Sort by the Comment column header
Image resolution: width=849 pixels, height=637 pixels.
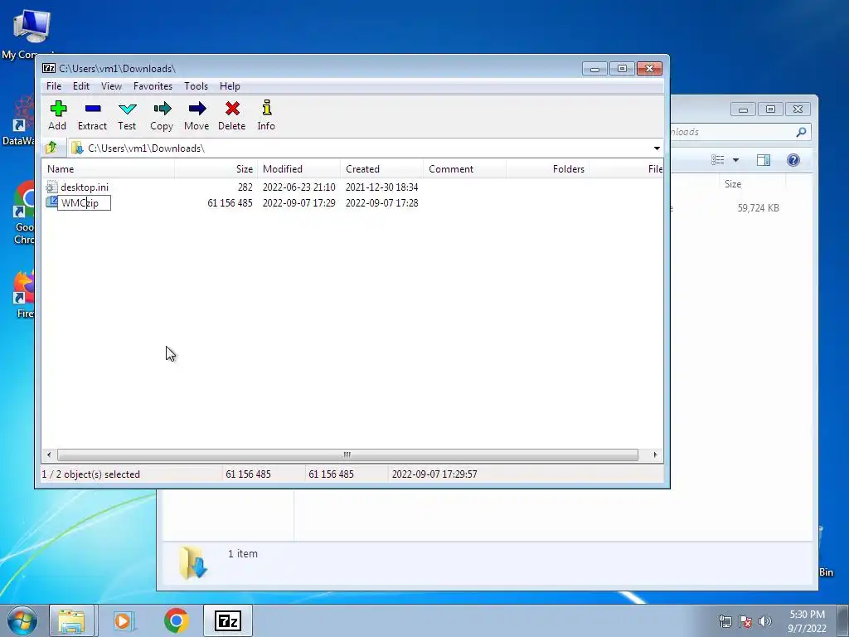pyautogui.click(x=465, y=169)
